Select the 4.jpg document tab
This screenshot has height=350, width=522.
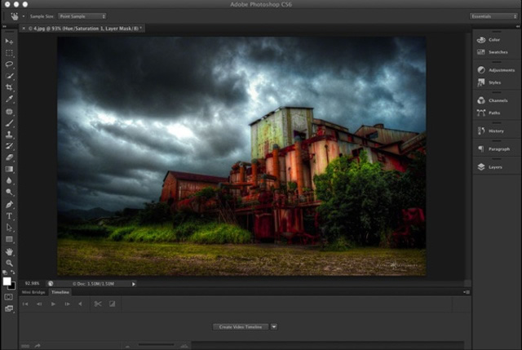[x=82, y=28]
